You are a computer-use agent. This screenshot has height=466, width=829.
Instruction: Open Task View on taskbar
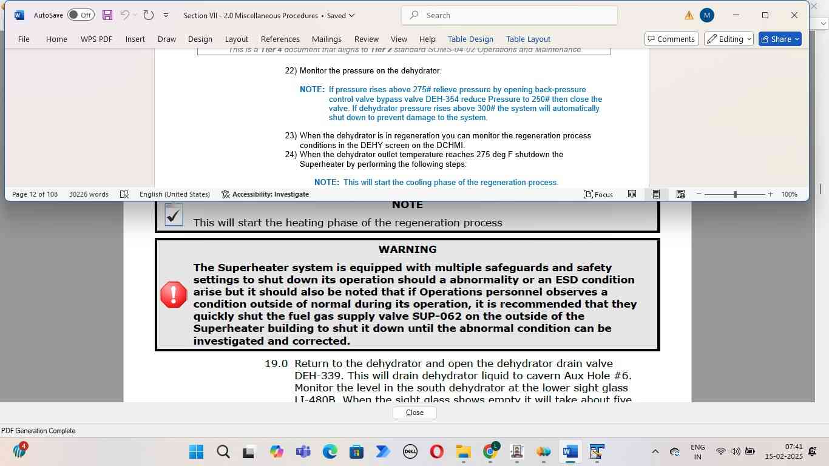click(249, 452)
